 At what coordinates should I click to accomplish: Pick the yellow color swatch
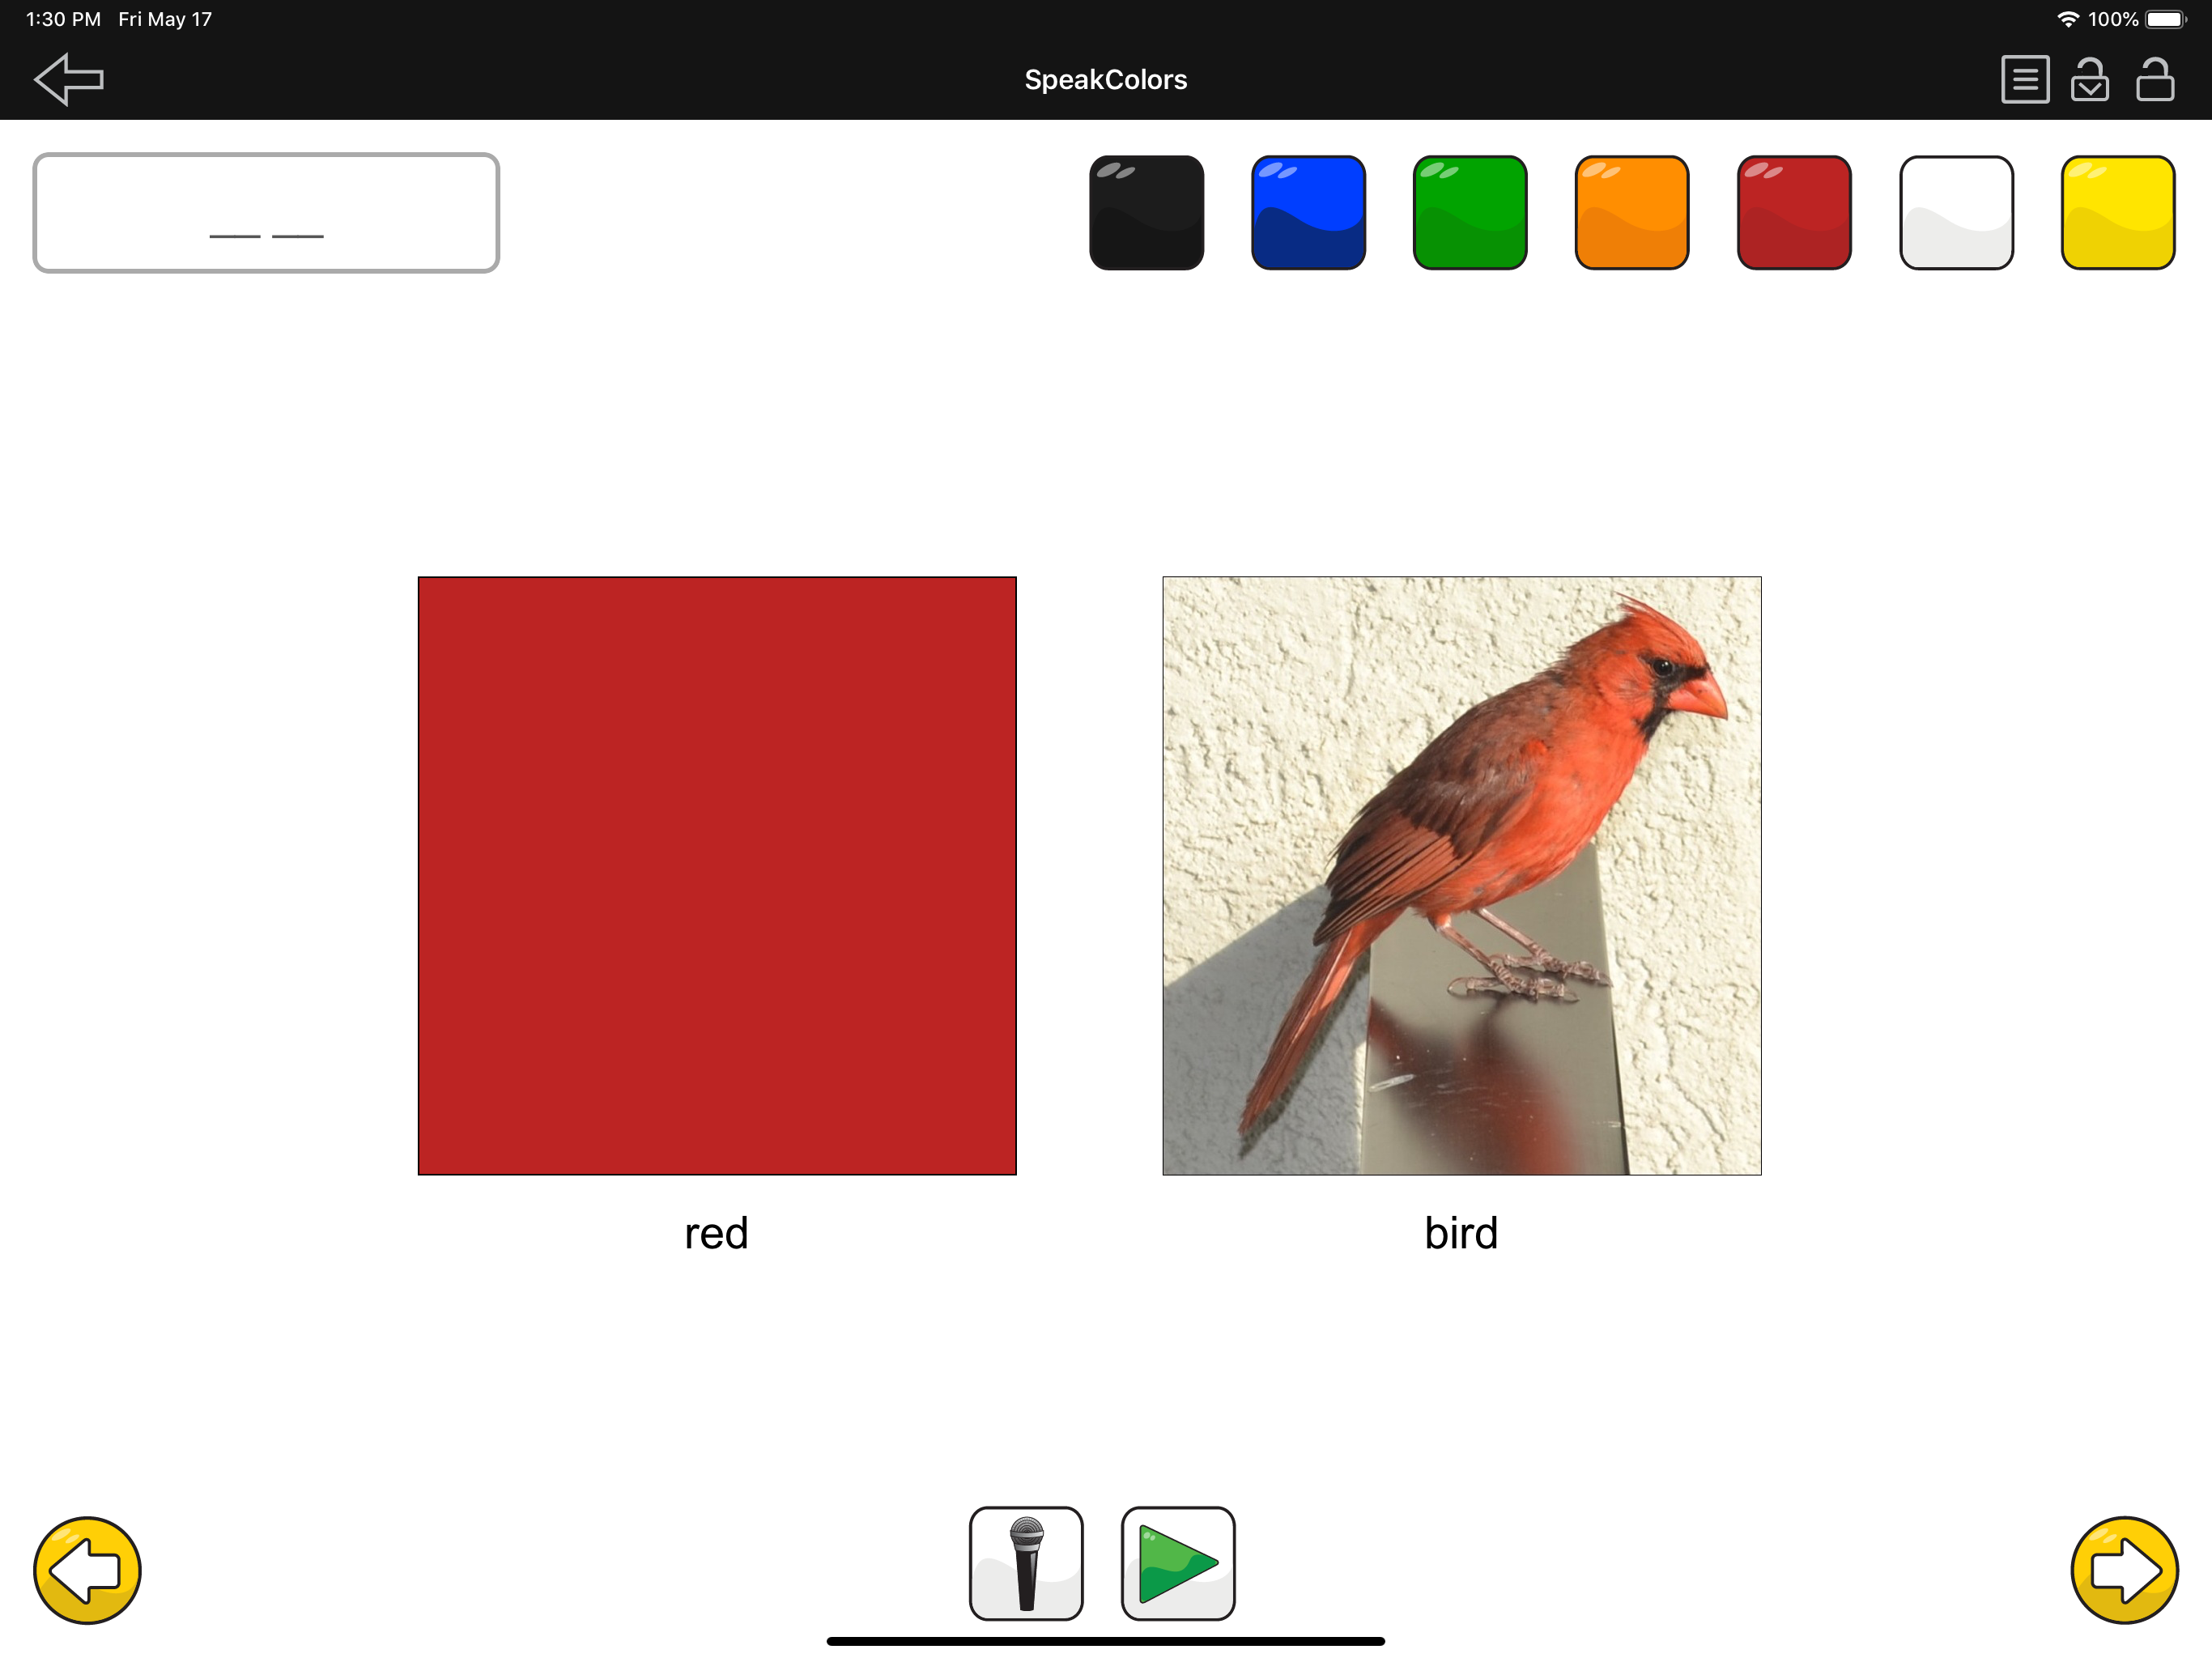tap(2118, 212)
